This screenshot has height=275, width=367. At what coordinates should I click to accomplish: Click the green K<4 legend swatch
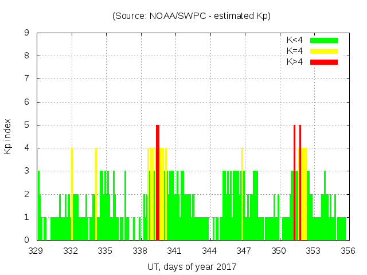[324, 40]
